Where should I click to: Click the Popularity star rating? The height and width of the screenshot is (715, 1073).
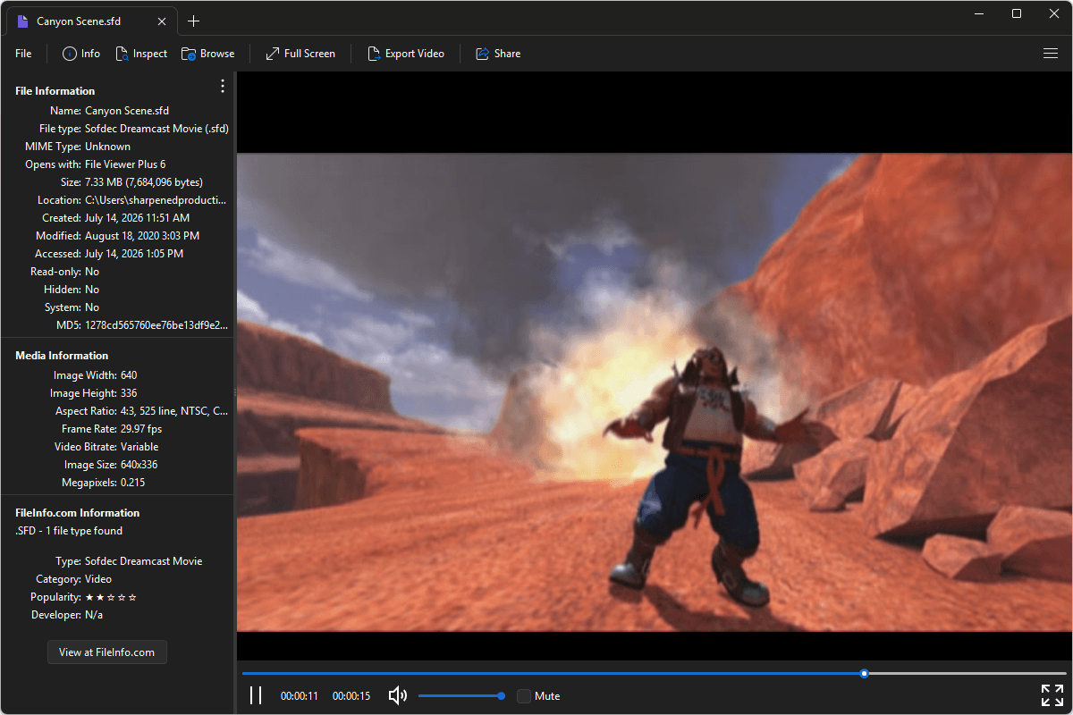pyautogui.click(x=111, y=597)
